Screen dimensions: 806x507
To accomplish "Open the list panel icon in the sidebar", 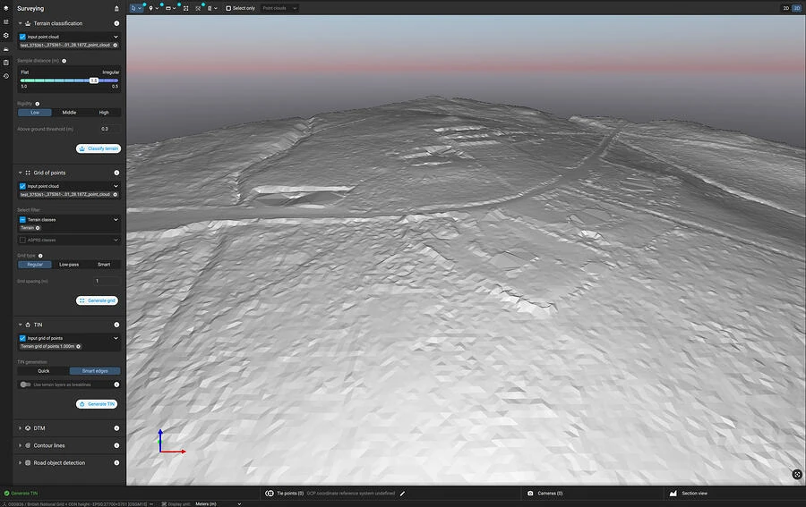I will (x=6, y=22).
